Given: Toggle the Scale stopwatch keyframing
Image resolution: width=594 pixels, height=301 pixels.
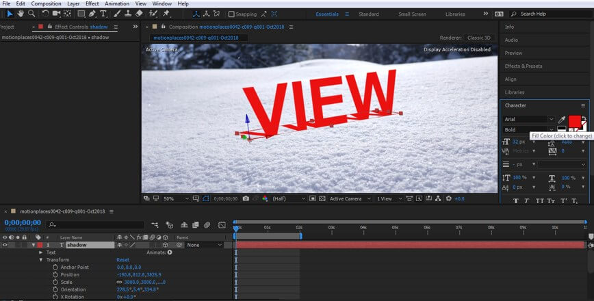Looking at the screenshot, I should click(55, 282).
